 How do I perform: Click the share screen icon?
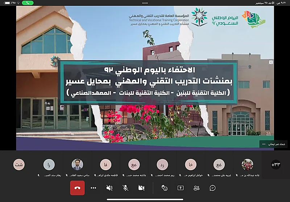181,188
